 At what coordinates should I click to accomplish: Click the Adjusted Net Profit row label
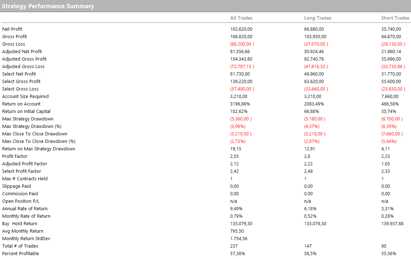(22, 52)
